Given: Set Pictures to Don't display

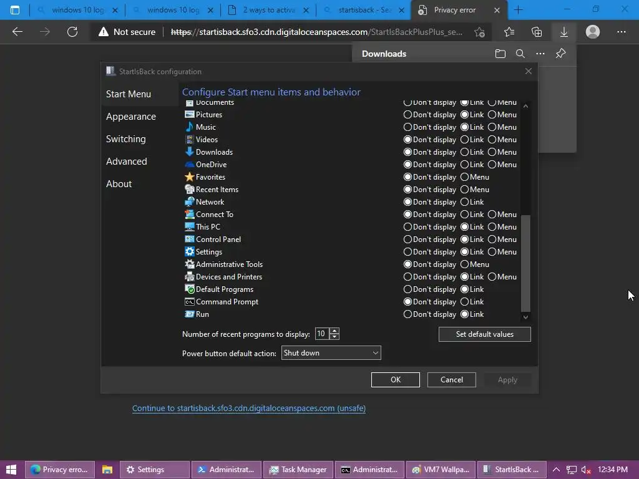Looking at the screenshot, I should point(429,115).
